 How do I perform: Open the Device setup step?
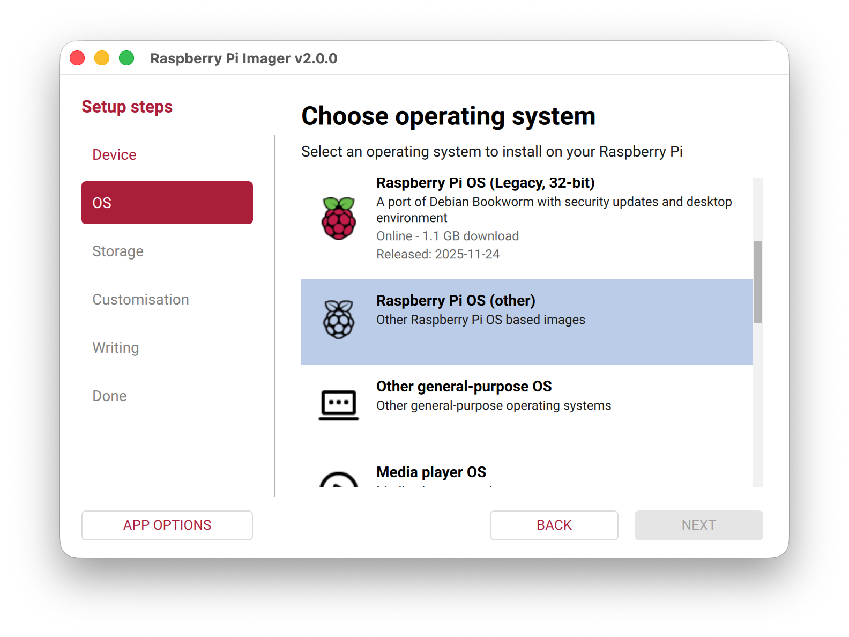coord(114,154)
